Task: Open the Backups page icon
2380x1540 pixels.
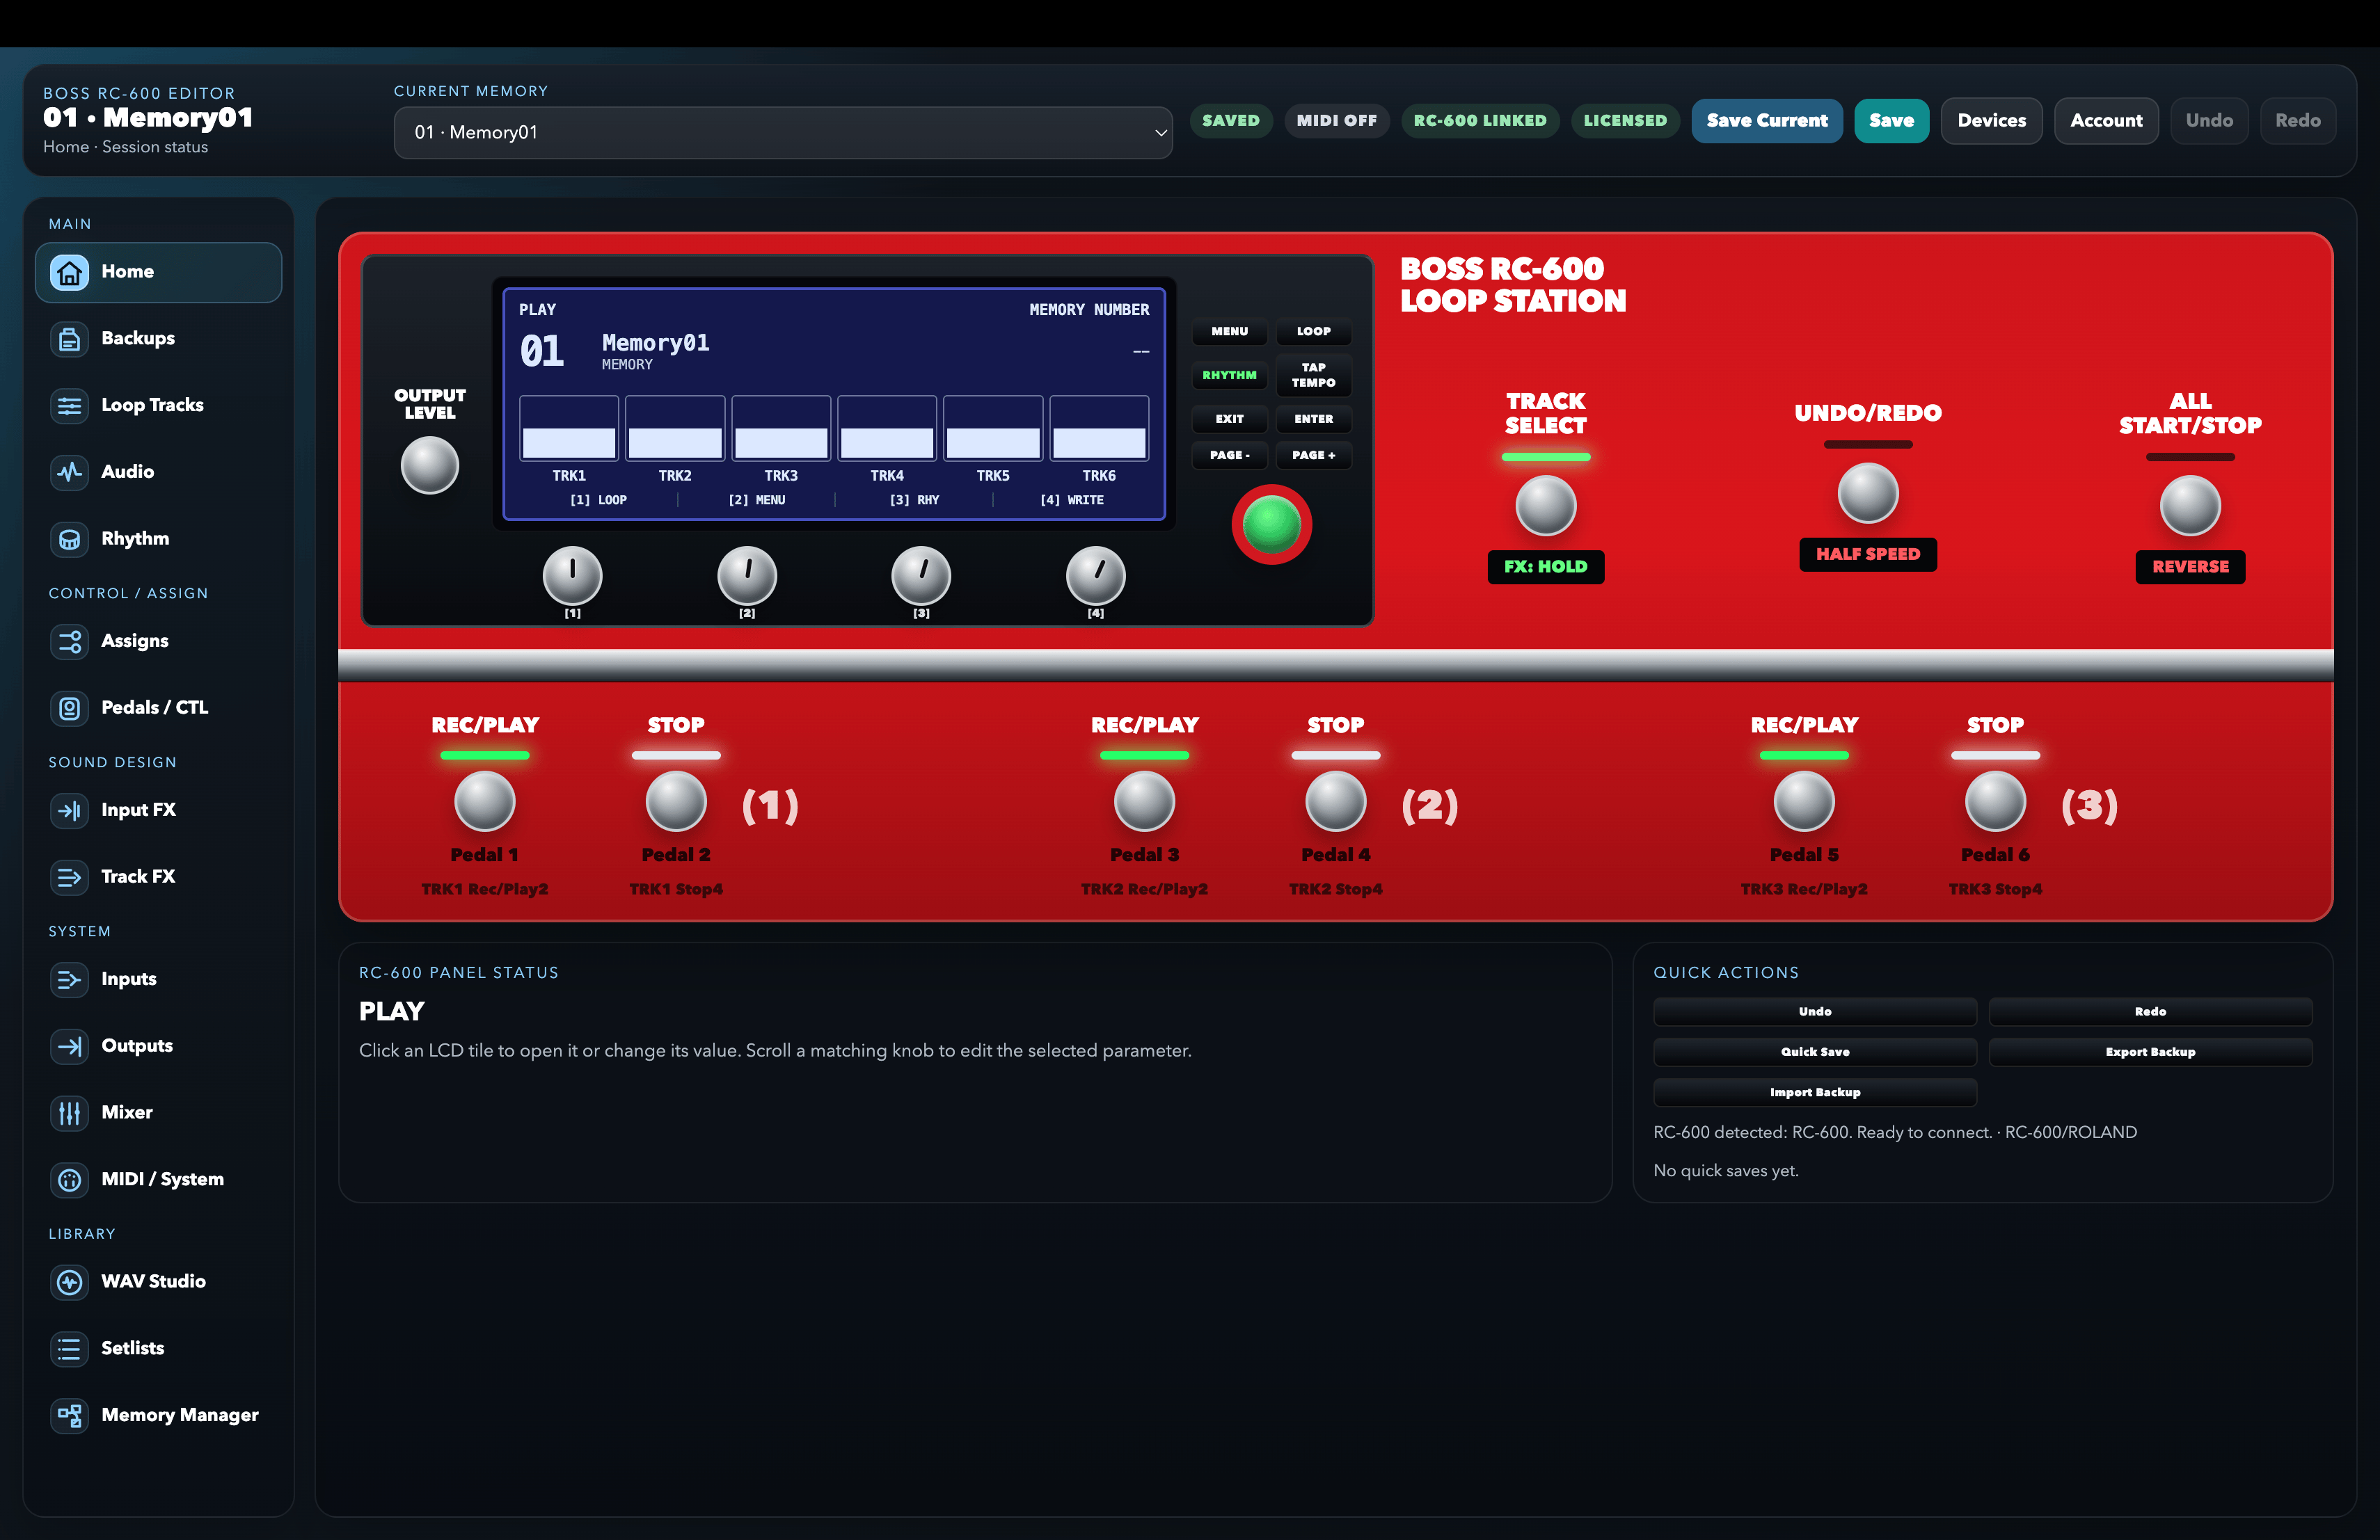Action: click(69, 339)
